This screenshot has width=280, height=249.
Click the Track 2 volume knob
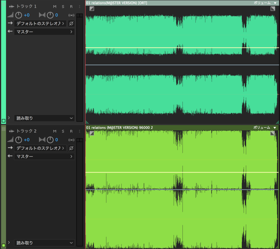pyautogui.click(x=19, y=140)
